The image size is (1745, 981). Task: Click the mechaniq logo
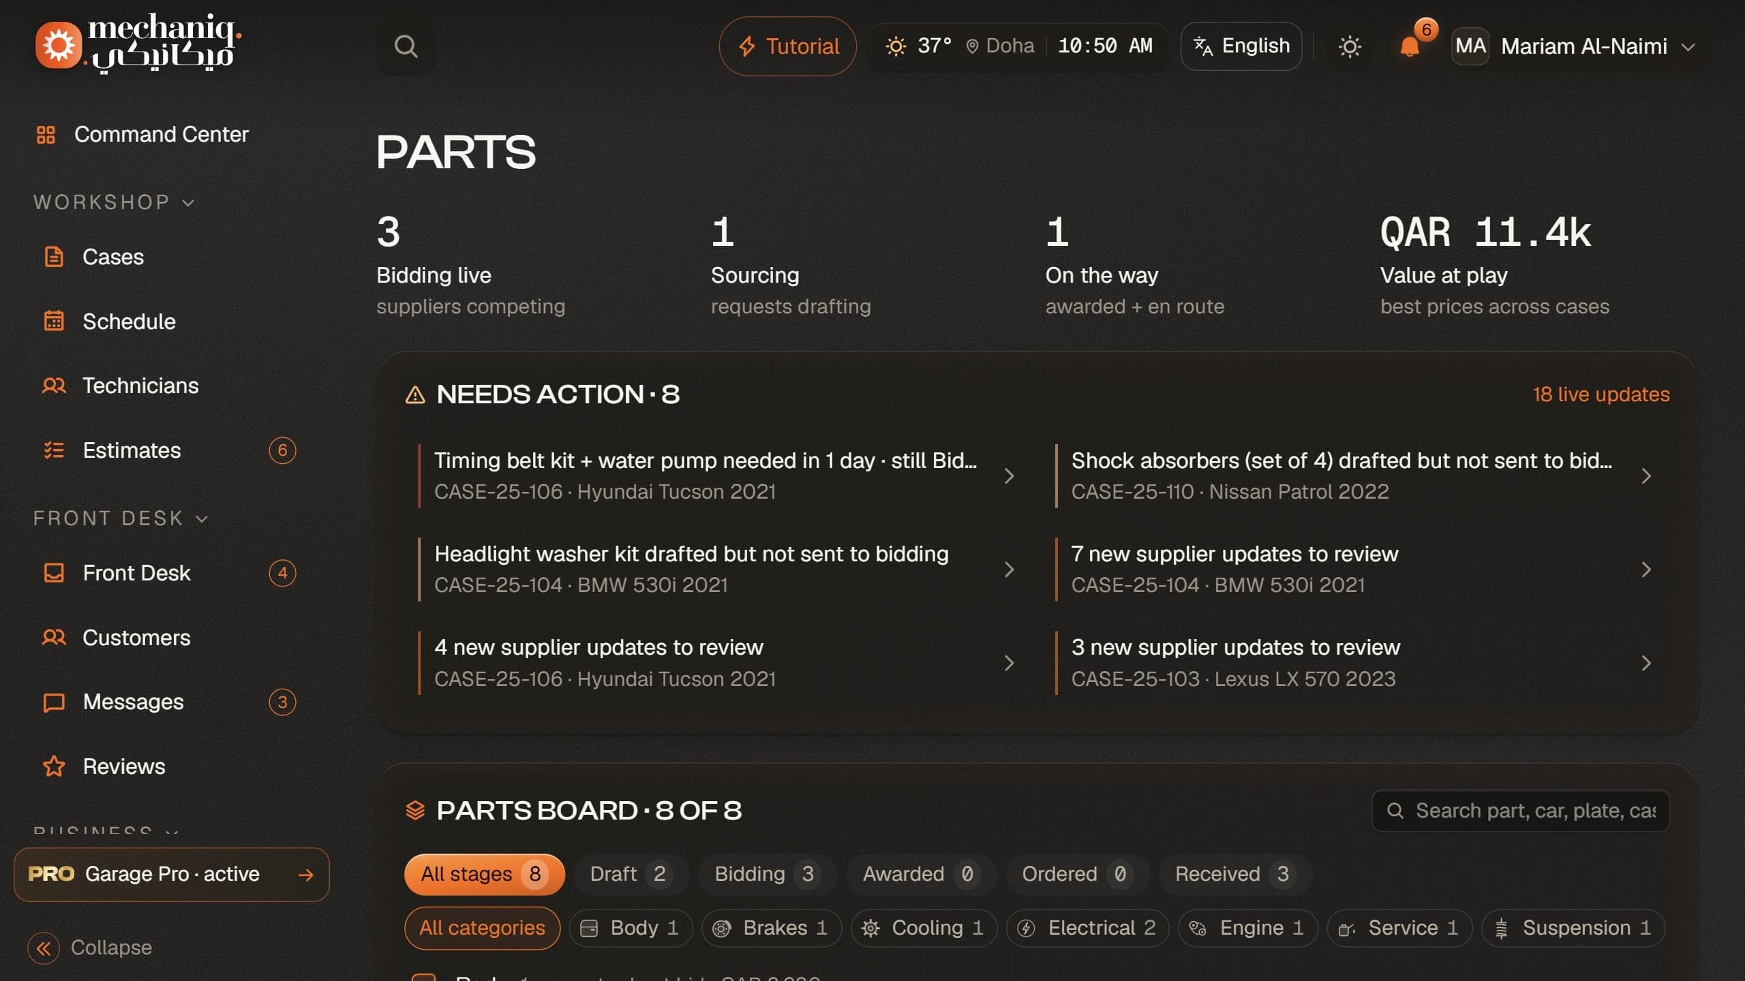point(138,44)
